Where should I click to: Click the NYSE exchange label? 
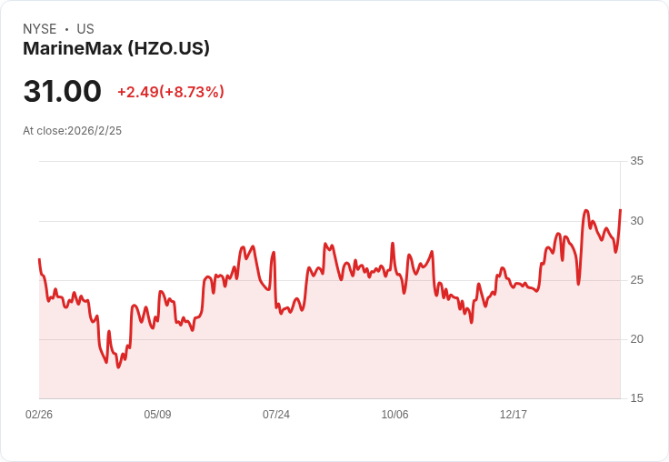39,29
